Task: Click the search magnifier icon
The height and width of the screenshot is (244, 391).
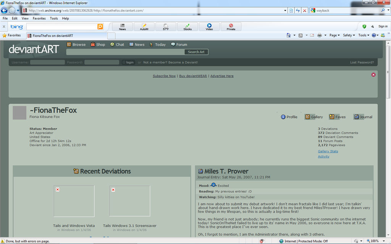Action: click(383, 10)
